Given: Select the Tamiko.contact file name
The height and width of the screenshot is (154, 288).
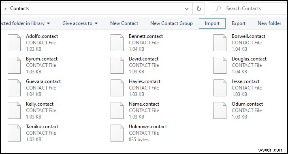Looking at the screenshot, I should tap(42, 127).
